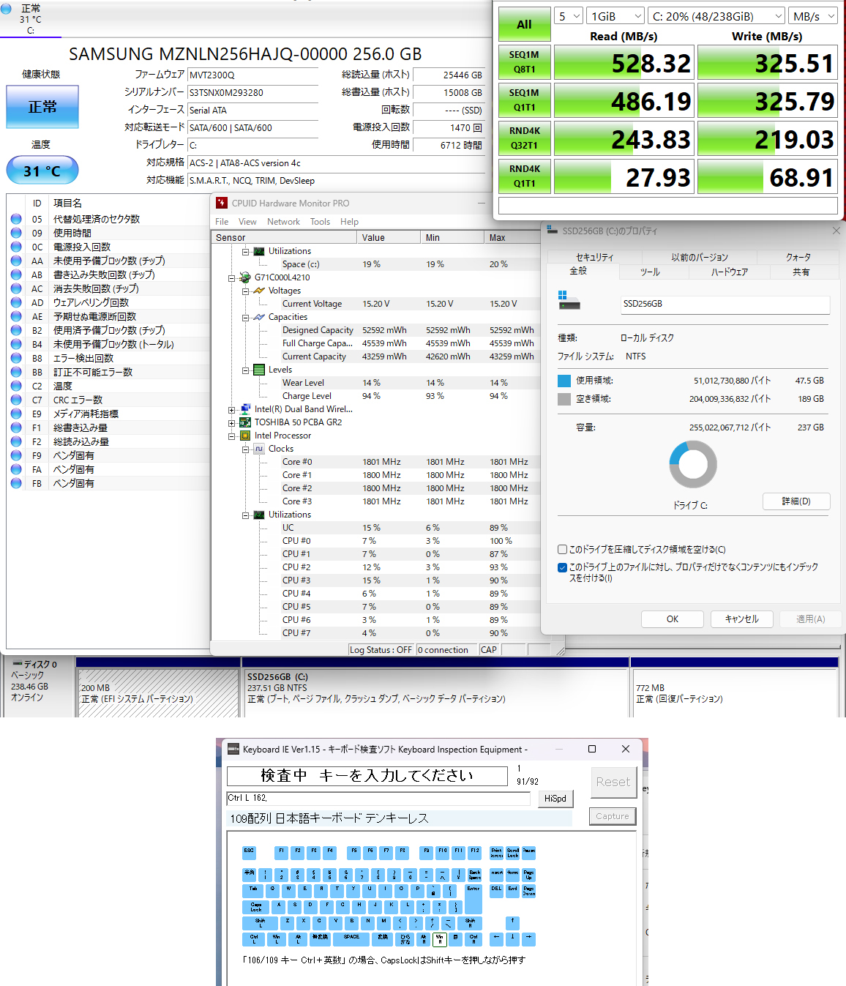This screenshot has width=846, height=986.
Task: Expand the TOSHIBA 50 PCBA GR2 node
Action: point(232,422)
